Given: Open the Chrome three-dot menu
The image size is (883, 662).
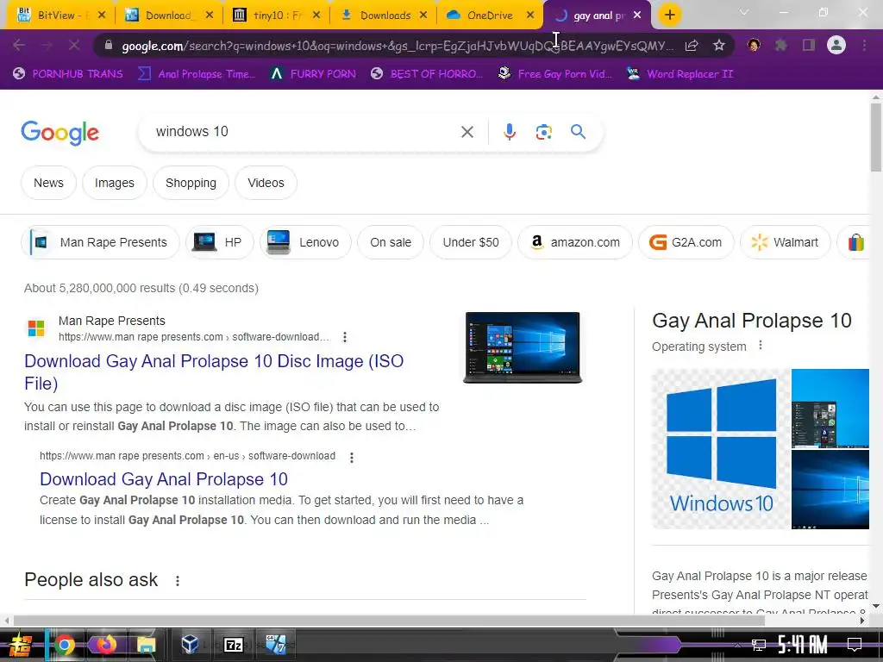Looking at the screenshot, I should (x=864, y=45).
